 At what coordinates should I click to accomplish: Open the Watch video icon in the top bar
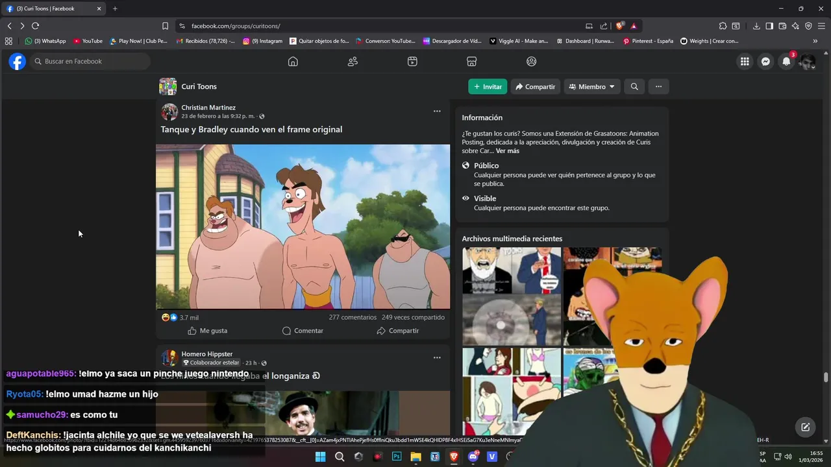click(x=412, y=61)
